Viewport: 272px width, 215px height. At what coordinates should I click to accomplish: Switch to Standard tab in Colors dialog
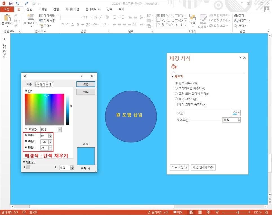click(x=29, y=84)
